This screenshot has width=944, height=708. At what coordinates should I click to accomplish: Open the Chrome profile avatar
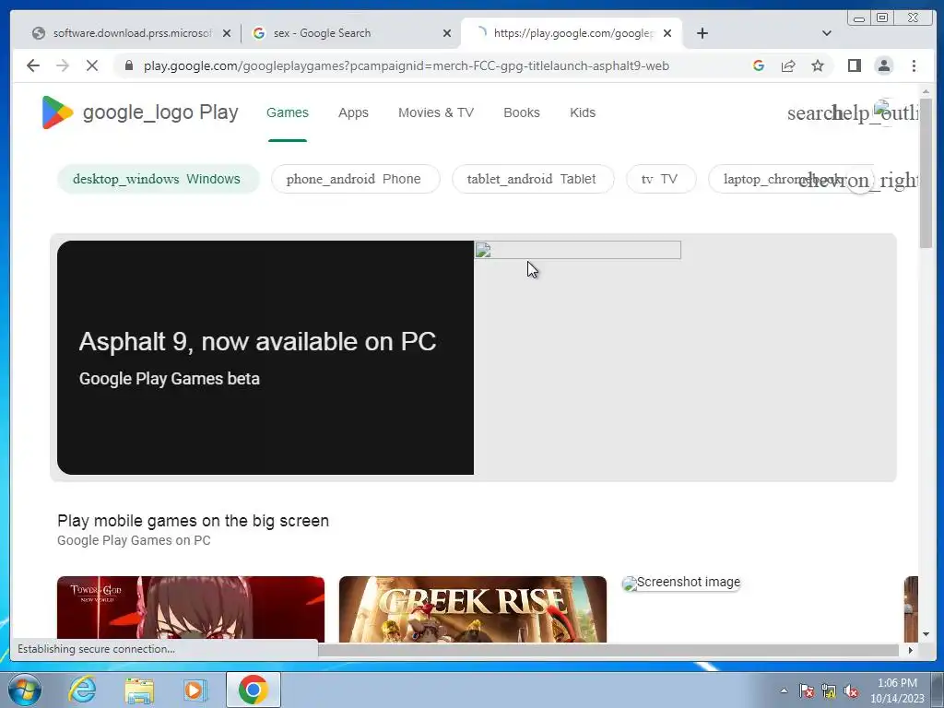point(884,65)
